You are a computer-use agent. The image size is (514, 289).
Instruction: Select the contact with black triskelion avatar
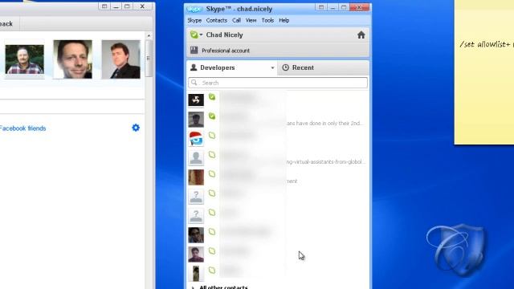[196, 100]
